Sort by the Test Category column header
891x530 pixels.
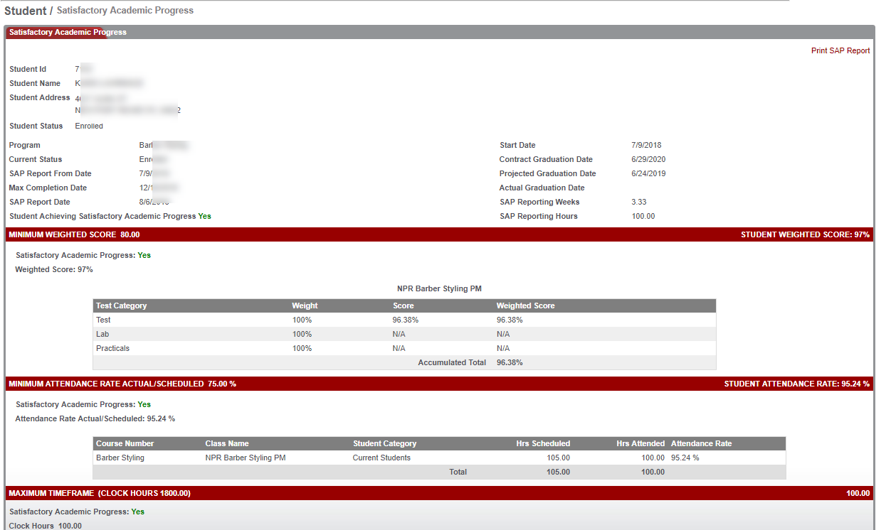pos(121,305)
